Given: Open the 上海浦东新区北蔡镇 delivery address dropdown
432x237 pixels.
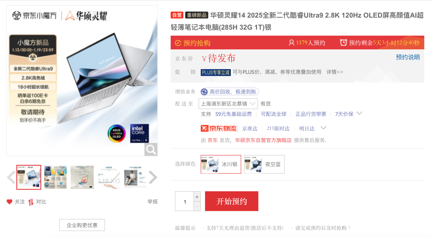Looking at the screenshot, I should coord(228,104).
